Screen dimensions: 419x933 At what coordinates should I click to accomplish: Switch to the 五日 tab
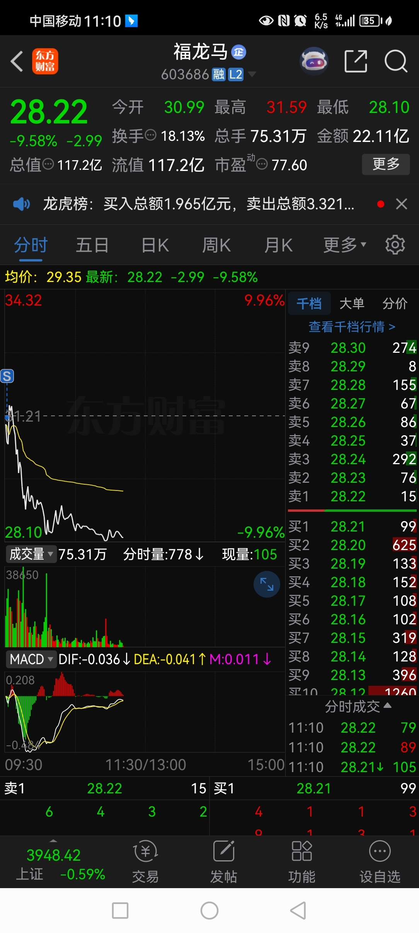[92, 245]
